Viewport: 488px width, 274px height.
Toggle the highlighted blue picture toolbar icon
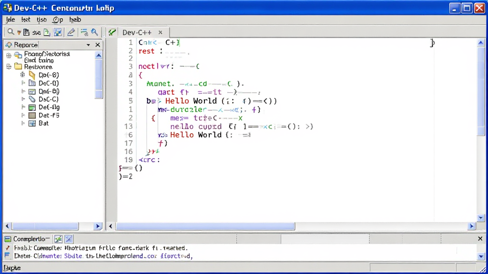click(58, 32)
